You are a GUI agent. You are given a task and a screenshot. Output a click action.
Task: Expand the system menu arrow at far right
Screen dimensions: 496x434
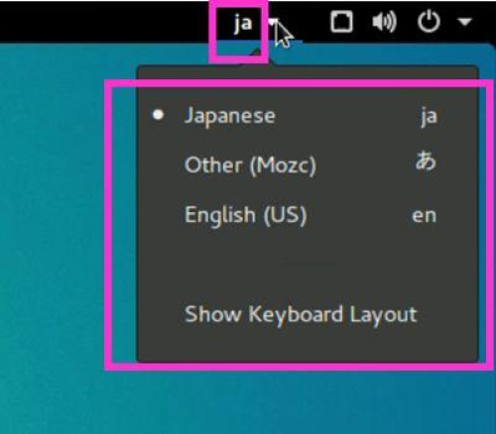(464, 22)
